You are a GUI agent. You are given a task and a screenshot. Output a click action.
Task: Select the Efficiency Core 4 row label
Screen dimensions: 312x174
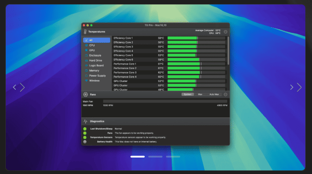point(123,51)
